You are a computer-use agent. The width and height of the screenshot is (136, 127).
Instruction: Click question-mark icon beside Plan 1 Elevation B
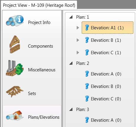(87, 40)
